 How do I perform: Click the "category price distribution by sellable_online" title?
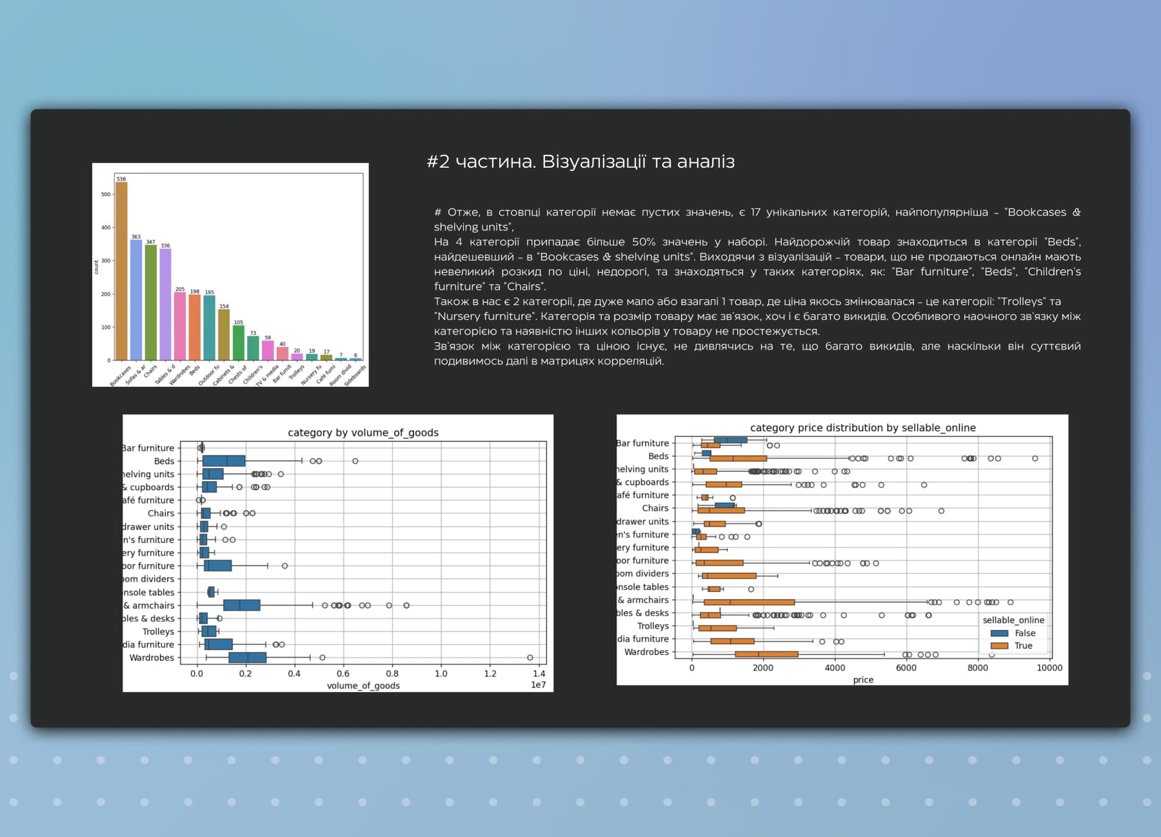pos(863,428)
